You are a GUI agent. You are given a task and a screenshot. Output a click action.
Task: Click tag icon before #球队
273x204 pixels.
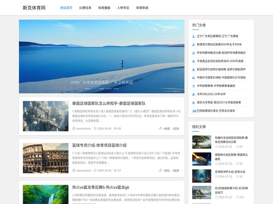pyautogui.click(x=160, y=170)
